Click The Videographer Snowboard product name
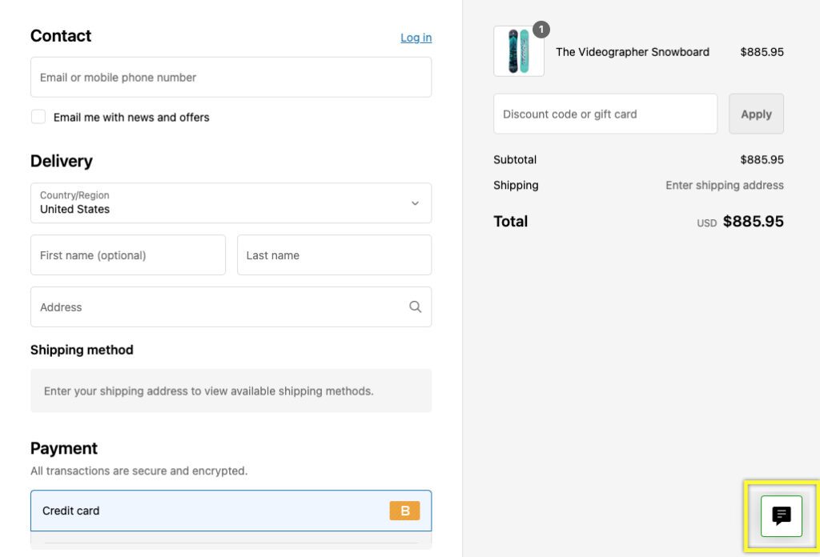Image resolution: width=820 pixels, height=557 pixels. pos(633,52)
